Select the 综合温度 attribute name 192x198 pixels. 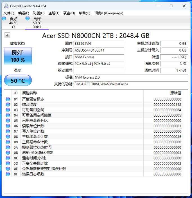(x=29, y=104)
